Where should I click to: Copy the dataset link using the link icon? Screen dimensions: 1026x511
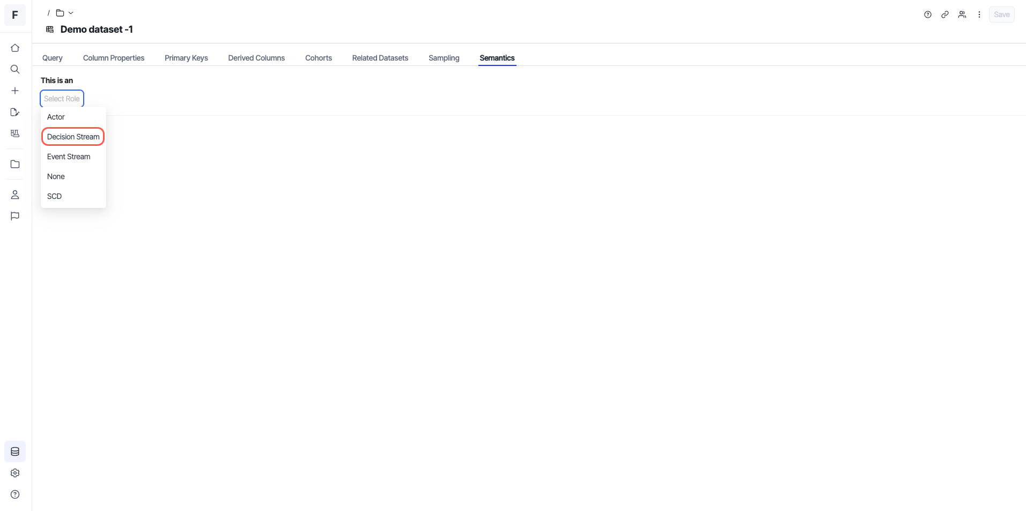(x=945, y=14)
